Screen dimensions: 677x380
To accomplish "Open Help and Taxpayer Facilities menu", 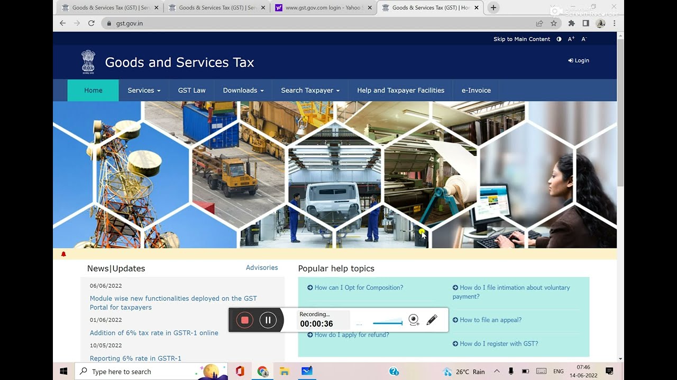I will click(x=400, y=90).
